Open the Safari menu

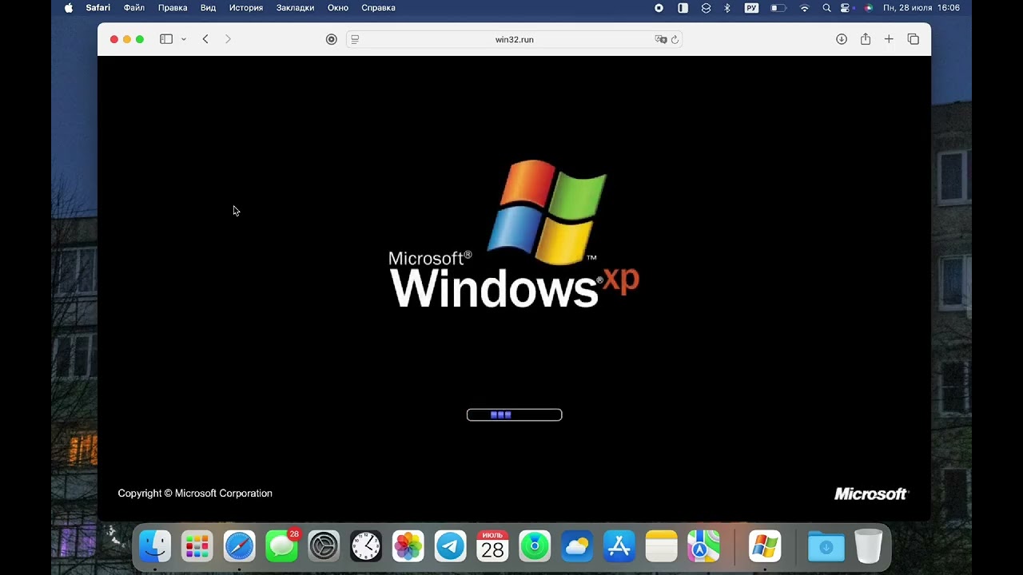(98, 8)
